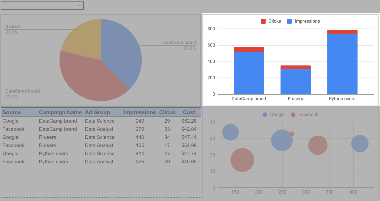
Task: Click the 414 impressions table cell
Action: 140,154
